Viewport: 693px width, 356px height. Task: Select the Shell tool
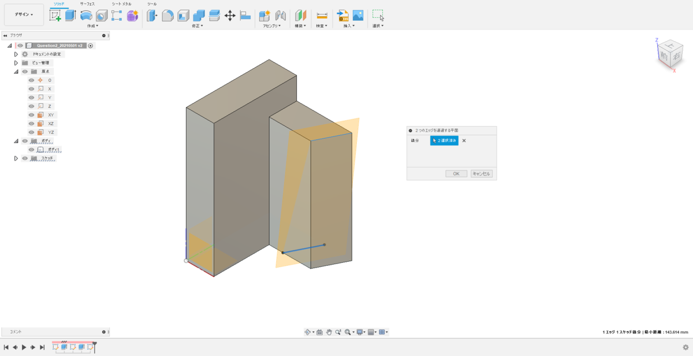click(183, 16)
